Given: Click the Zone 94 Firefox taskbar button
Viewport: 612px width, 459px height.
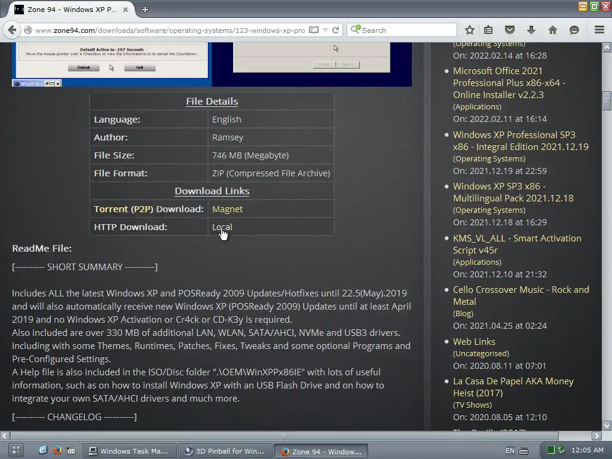Looking at the screenshot, I should coord(321,451).
